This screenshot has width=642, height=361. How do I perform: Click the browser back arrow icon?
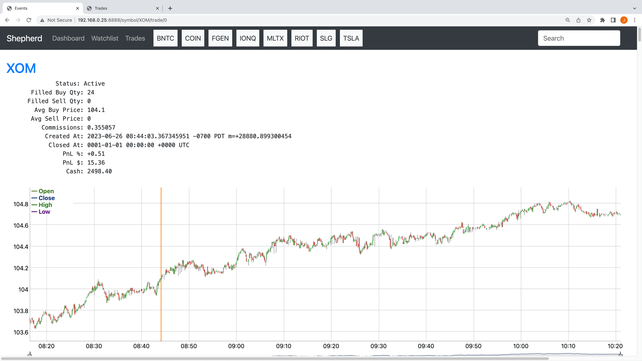(x=7, y=20)
